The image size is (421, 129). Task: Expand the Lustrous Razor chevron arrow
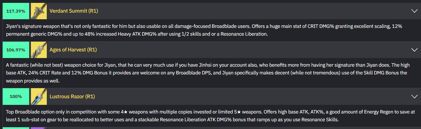414,96
